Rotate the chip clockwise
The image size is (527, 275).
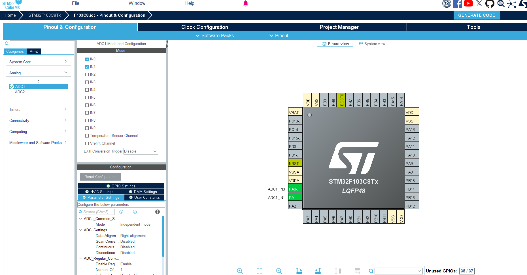pyautogui.click(x=299, y=271)
